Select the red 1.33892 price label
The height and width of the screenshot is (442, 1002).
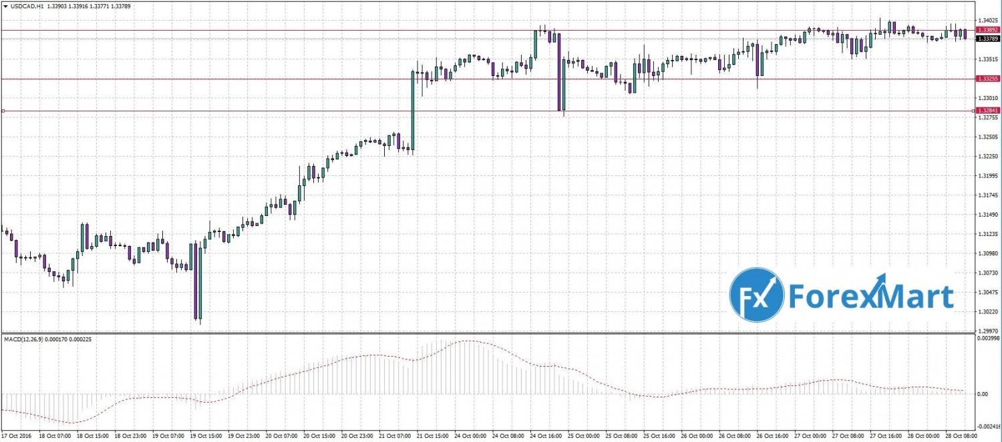987,30
